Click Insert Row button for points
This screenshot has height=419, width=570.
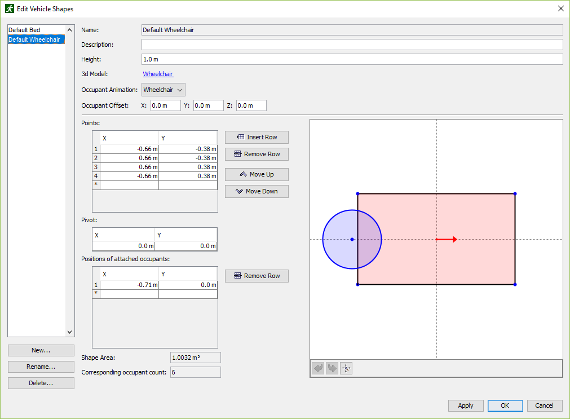(x=257, y=137)
